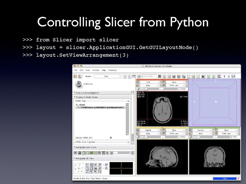Toggle sagittal slice visibility in 3D
The height and width of the screenshot is (184, 246).
142,137
